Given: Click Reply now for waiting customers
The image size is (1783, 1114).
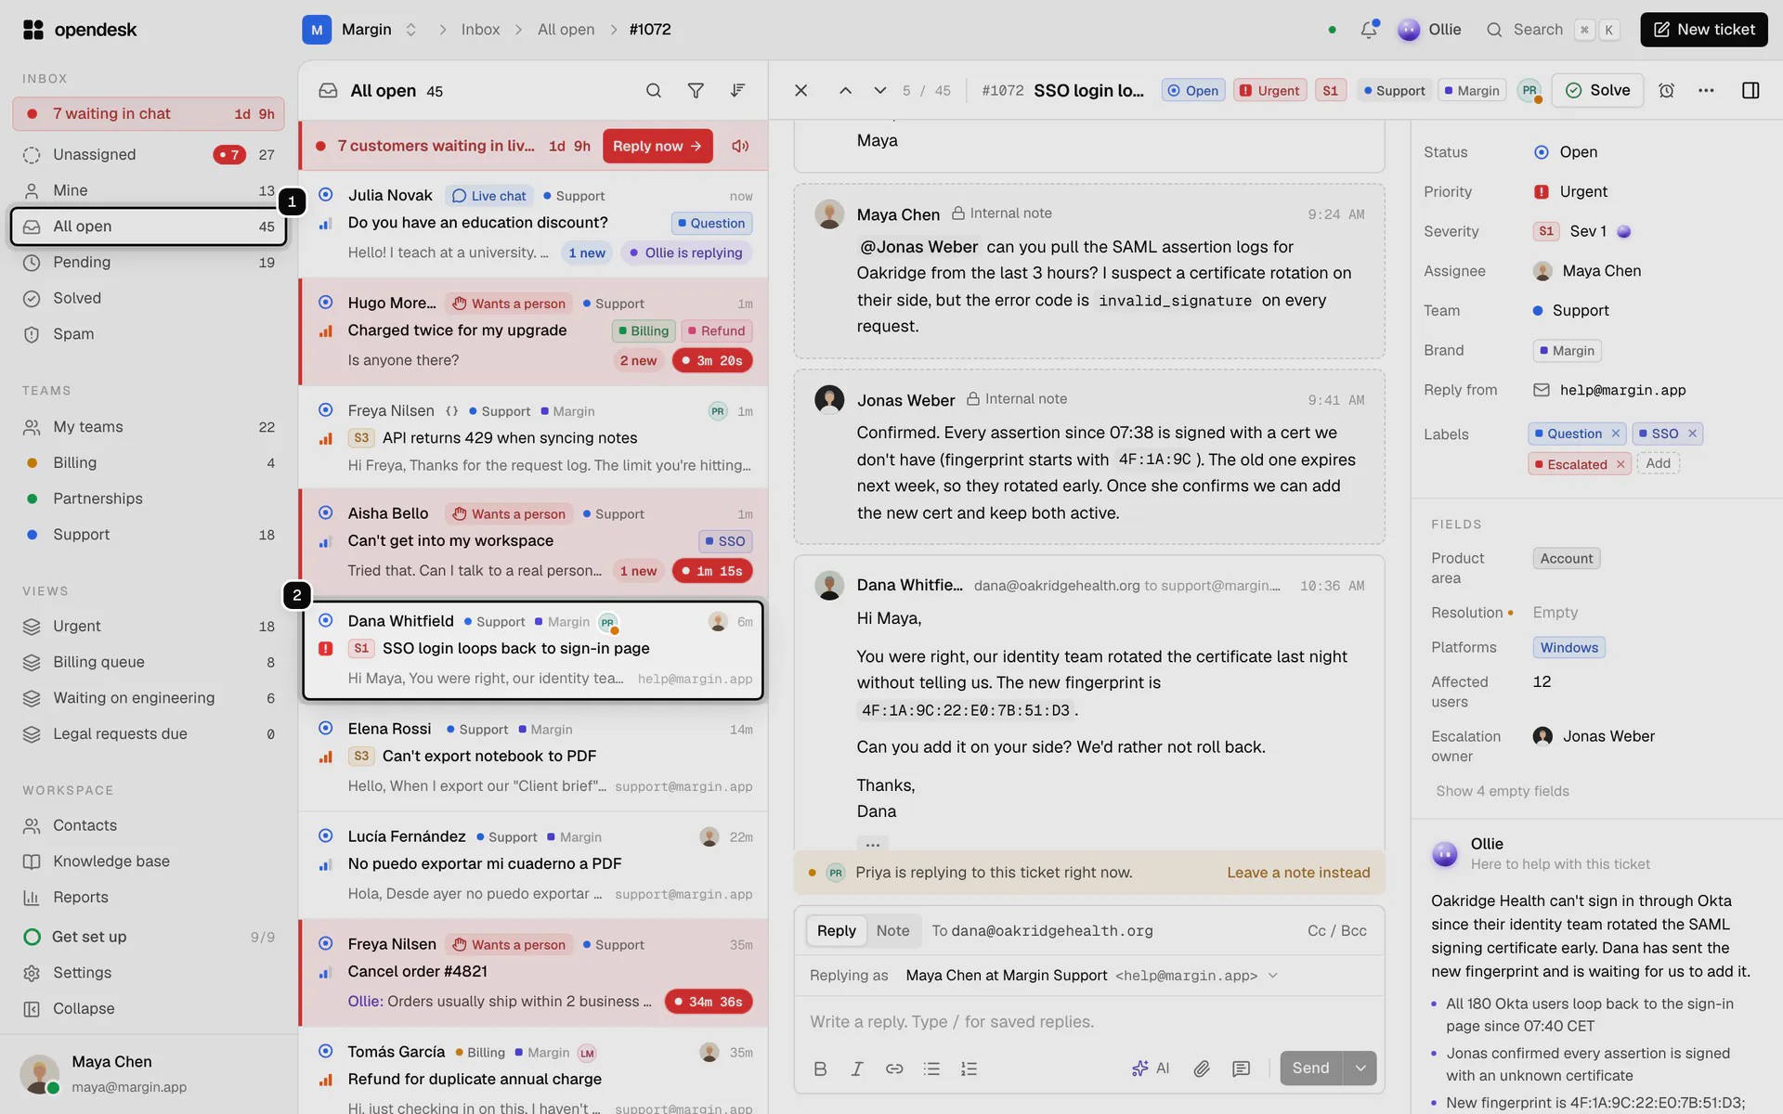Looking at the screenshot, I should tap(657, 147).
